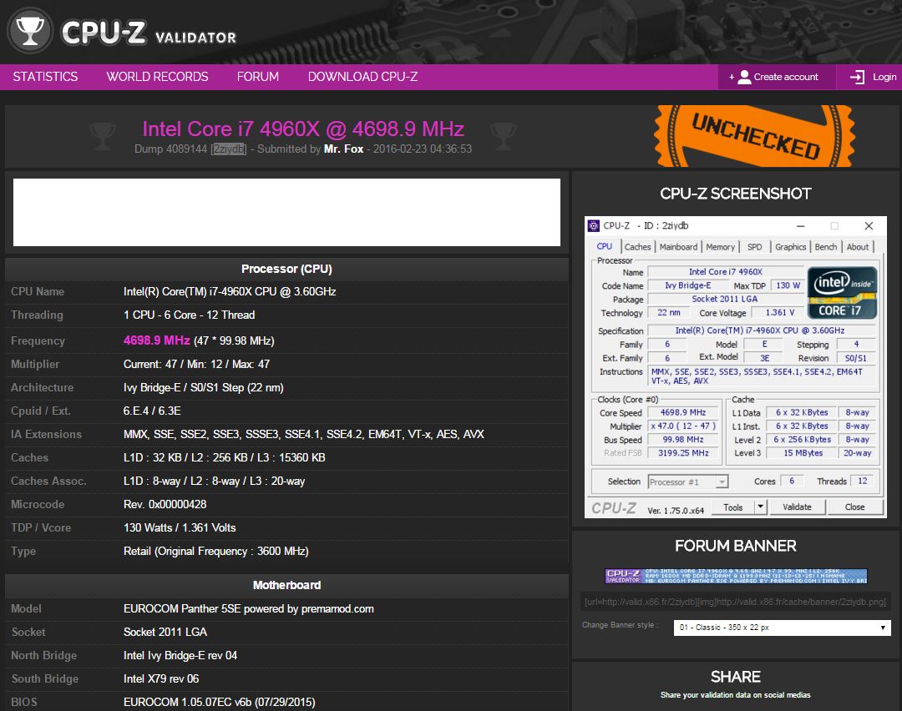Minimize the CPU-Z screenshot window
Screen dimensions: 902x711
801,226
